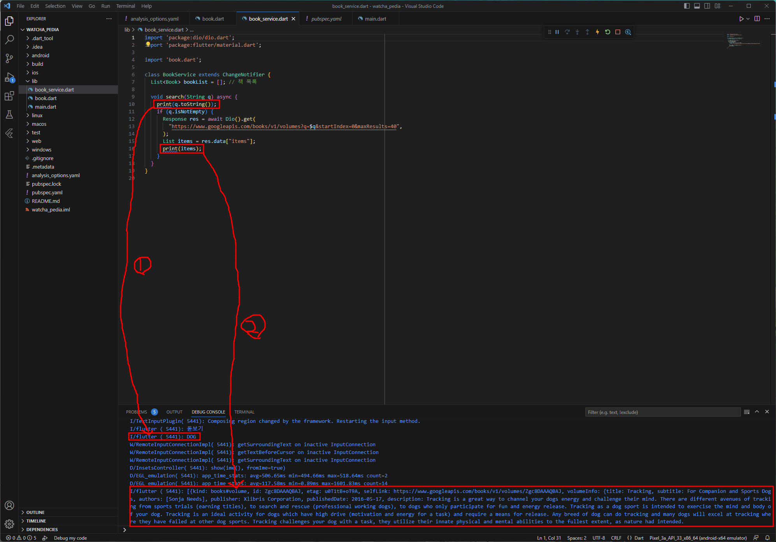Click the debug console filter field
776x542 pixels.
662,412
